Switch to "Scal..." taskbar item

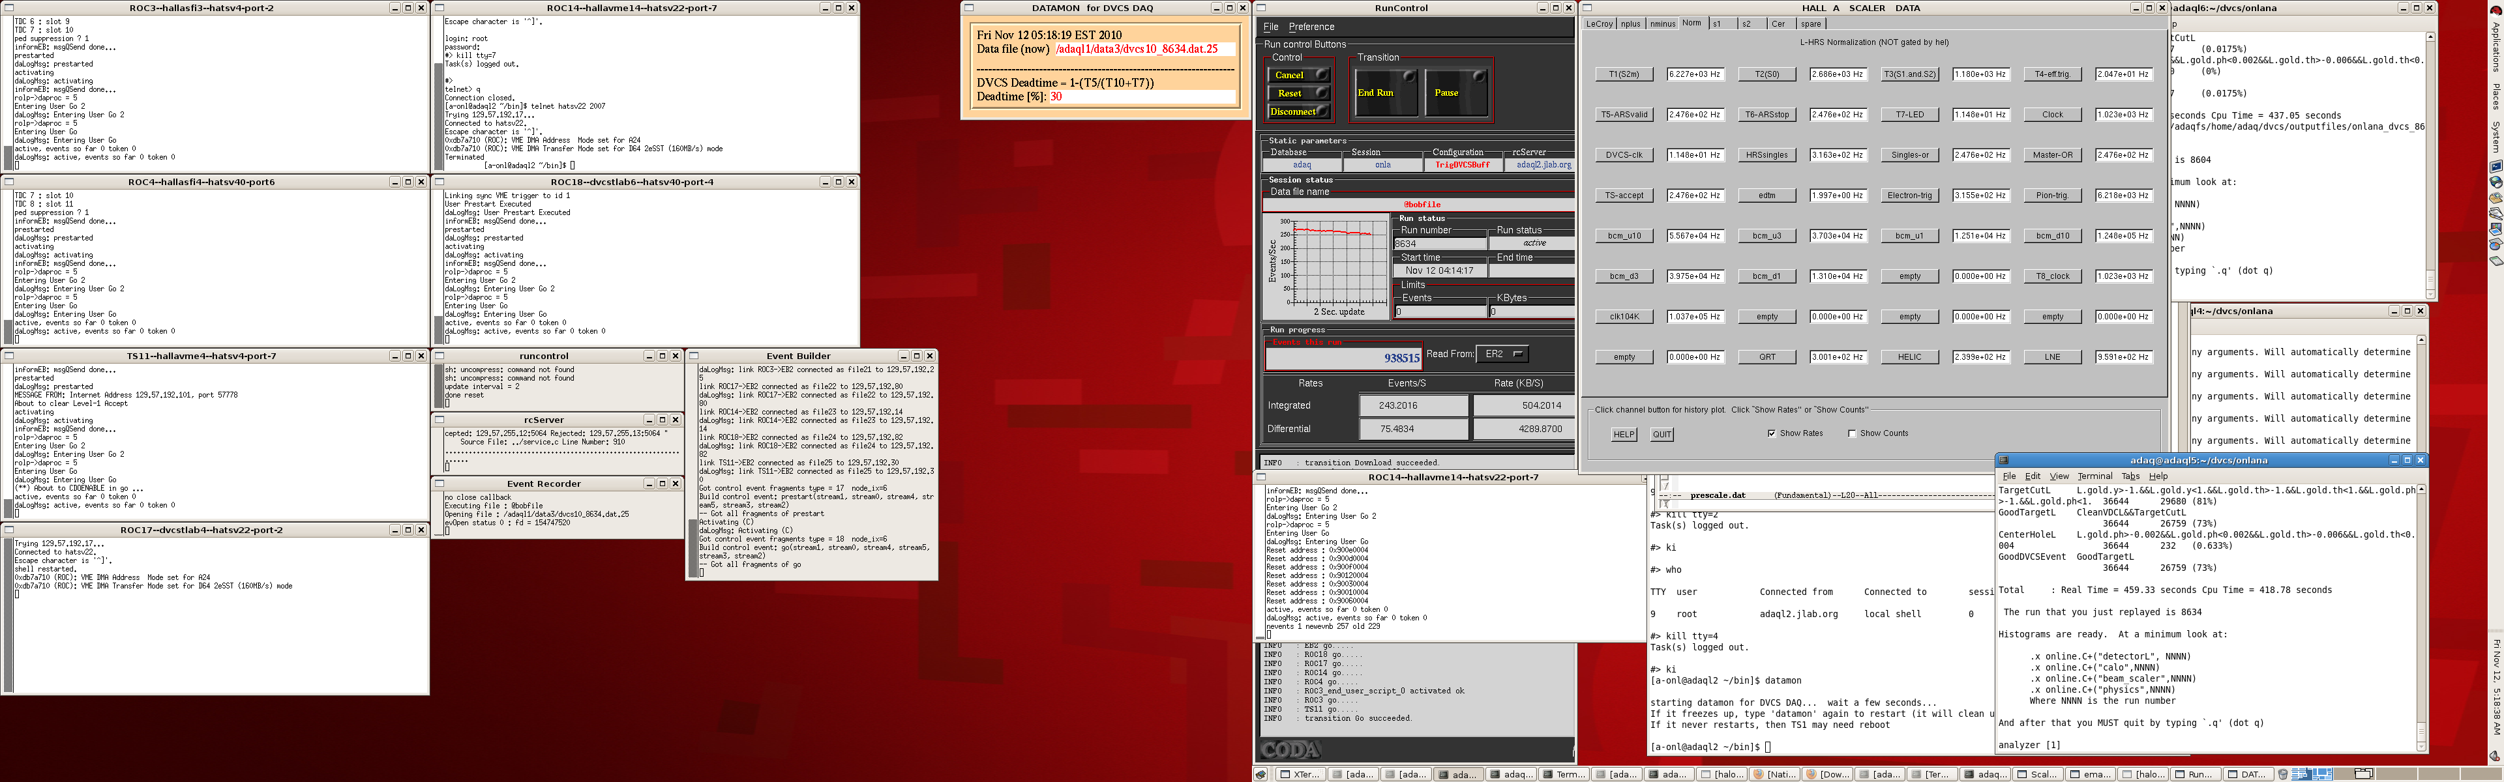coord(2038,774)
